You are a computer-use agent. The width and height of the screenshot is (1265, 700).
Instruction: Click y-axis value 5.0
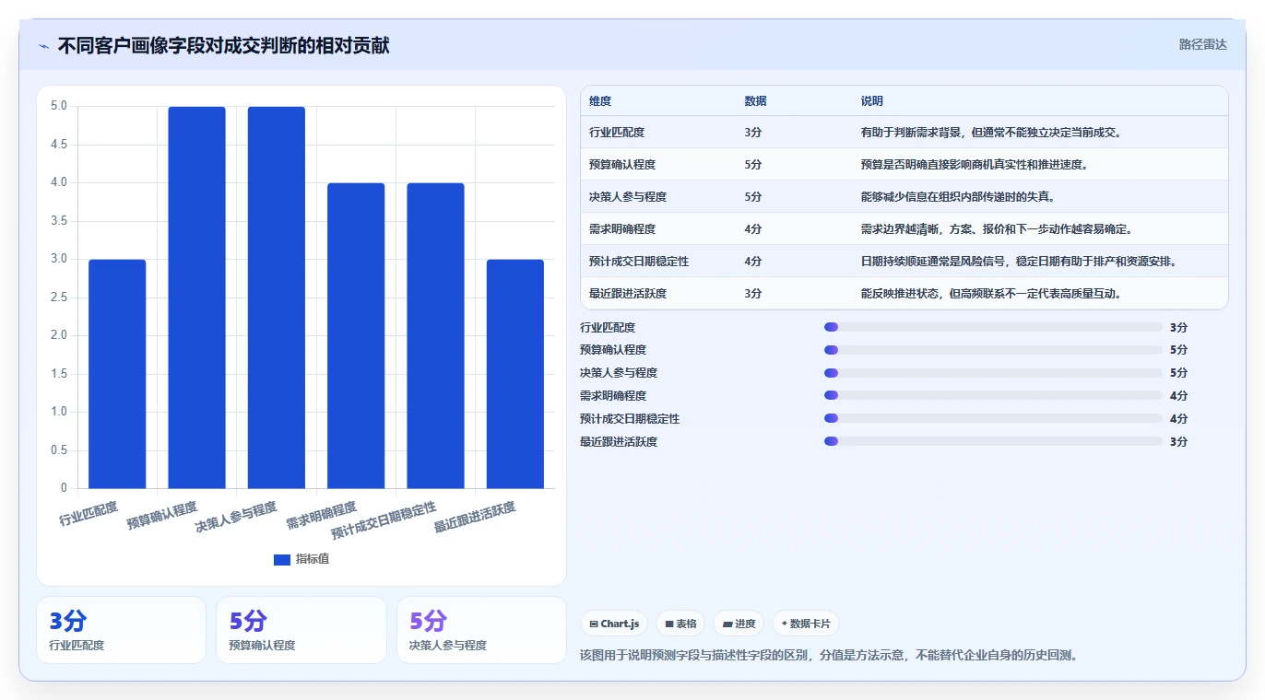tap(59, 106)
